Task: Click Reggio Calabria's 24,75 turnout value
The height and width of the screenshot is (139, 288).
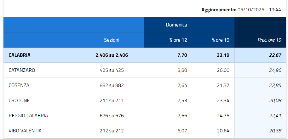Action: [223, 116]
